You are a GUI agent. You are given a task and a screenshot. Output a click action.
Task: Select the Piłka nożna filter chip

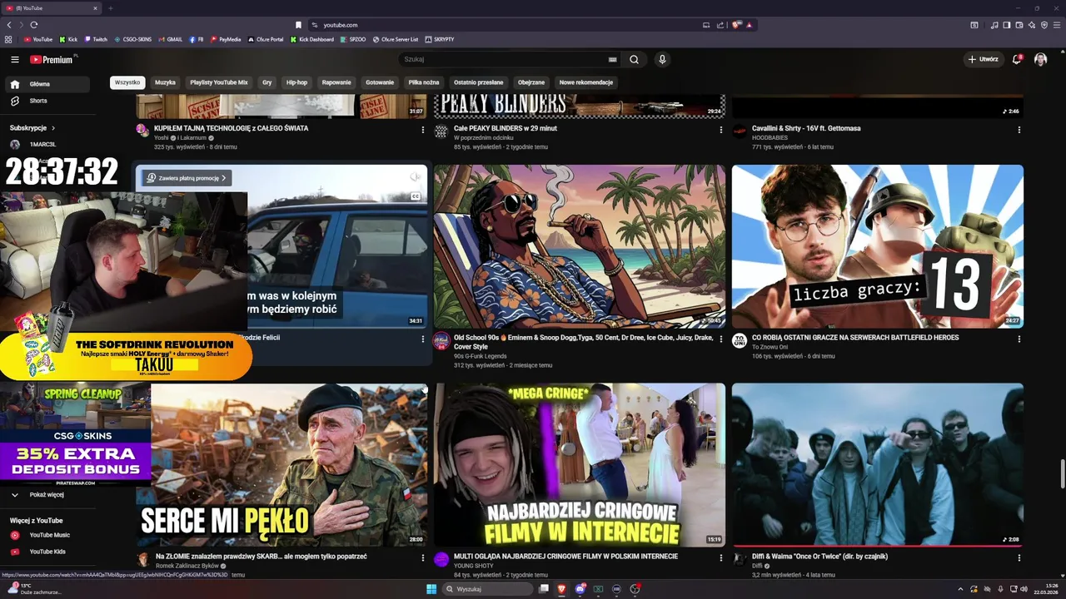424,82
